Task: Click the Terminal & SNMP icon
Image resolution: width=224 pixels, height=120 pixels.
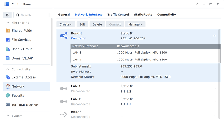Action: (x=8, y=105)
